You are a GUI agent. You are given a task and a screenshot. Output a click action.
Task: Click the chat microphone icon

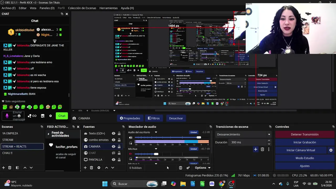coord(7,116)
